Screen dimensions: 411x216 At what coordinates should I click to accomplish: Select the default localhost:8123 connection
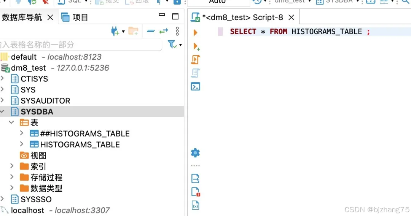51,57
